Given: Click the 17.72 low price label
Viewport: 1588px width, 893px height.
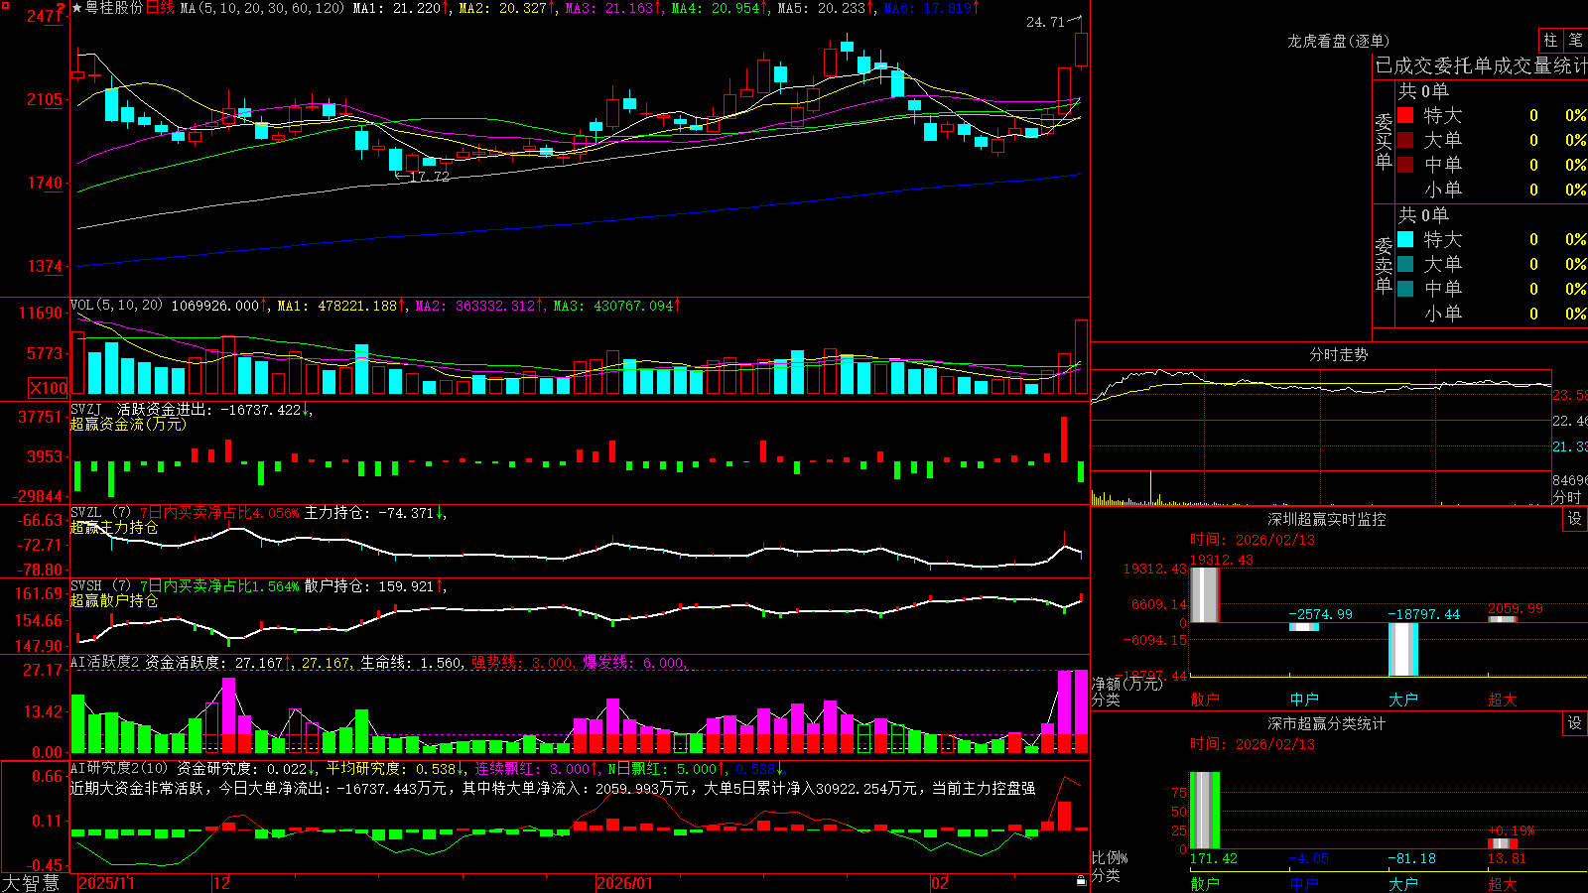Looking at the screenshot, I should click(430, 177).
